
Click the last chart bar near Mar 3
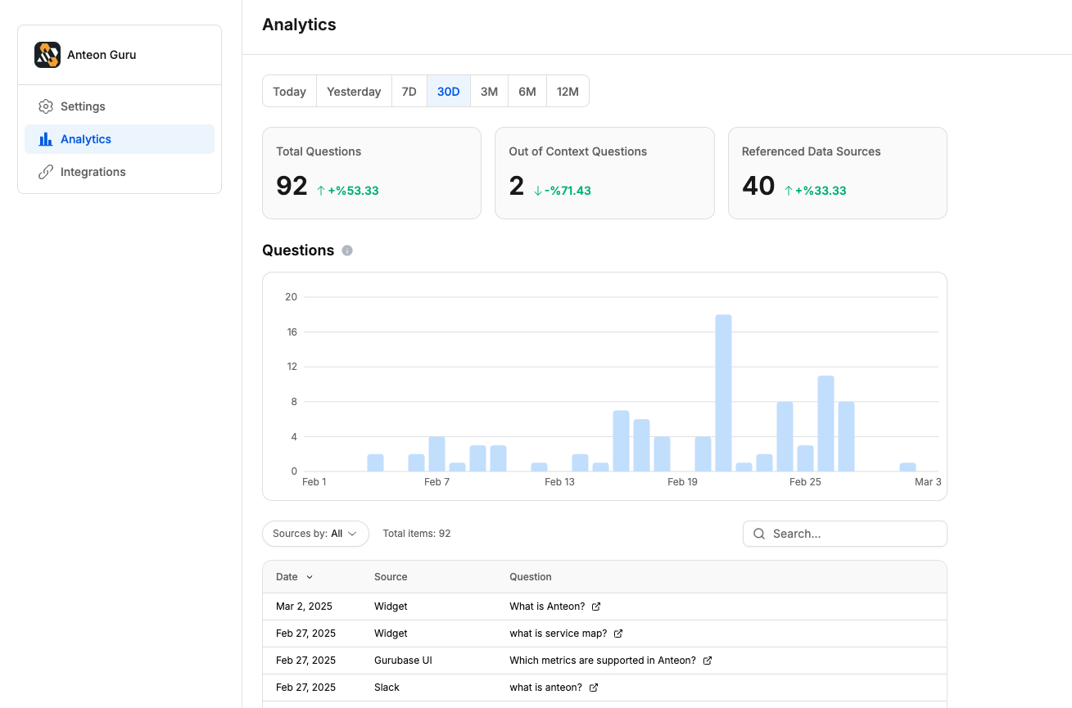coord(907,467)
